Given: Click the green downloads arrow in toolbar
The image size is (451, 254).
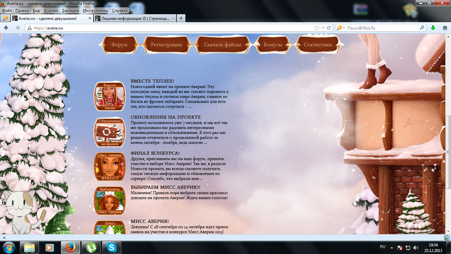Looking at the screenshot, I should (x=433, y=28).
